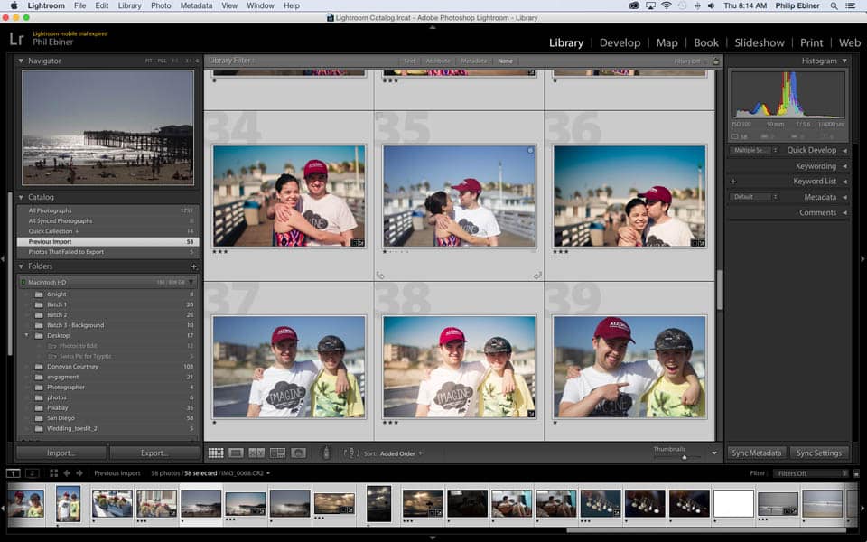
Task: Switch to Loupe view icon
Action: tap(236, 453)
